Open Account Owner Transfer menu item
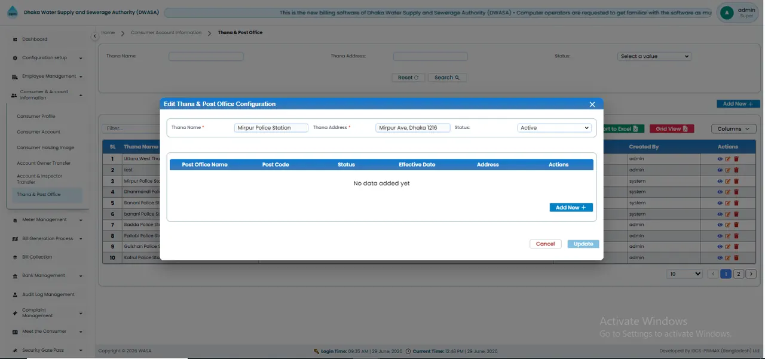 (x=44, y=163)
